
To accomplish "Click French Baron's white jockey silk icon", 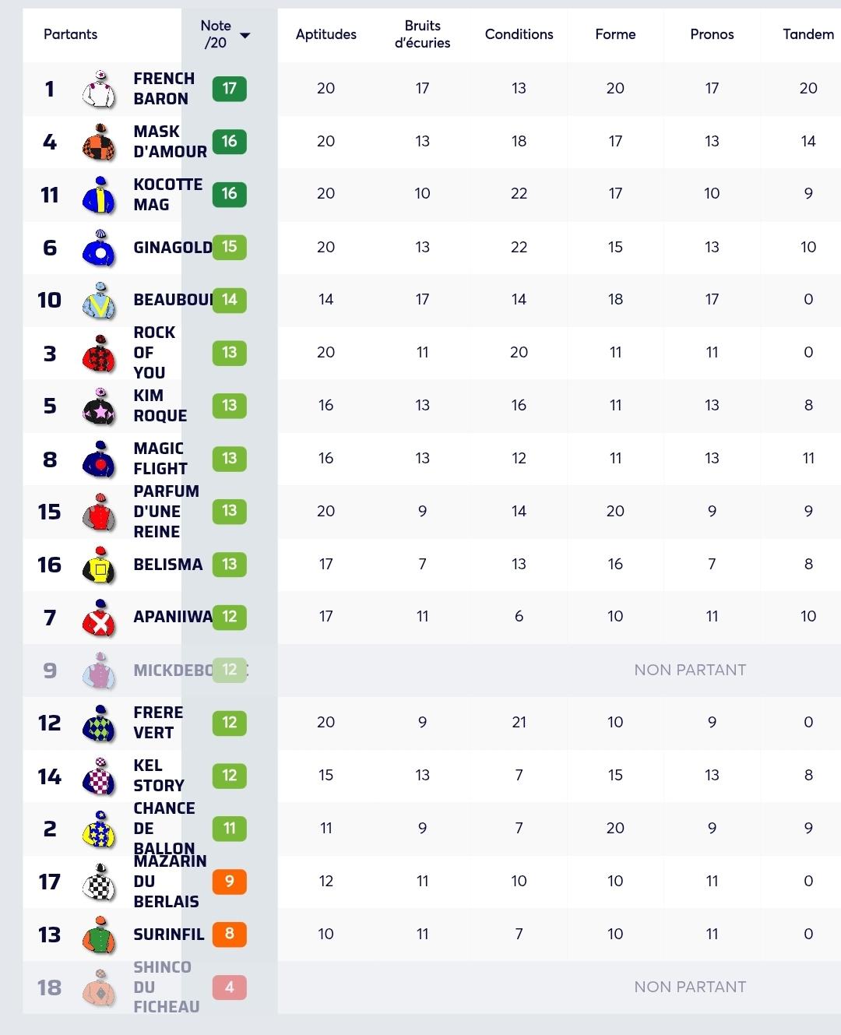I will tap(99, 89).
